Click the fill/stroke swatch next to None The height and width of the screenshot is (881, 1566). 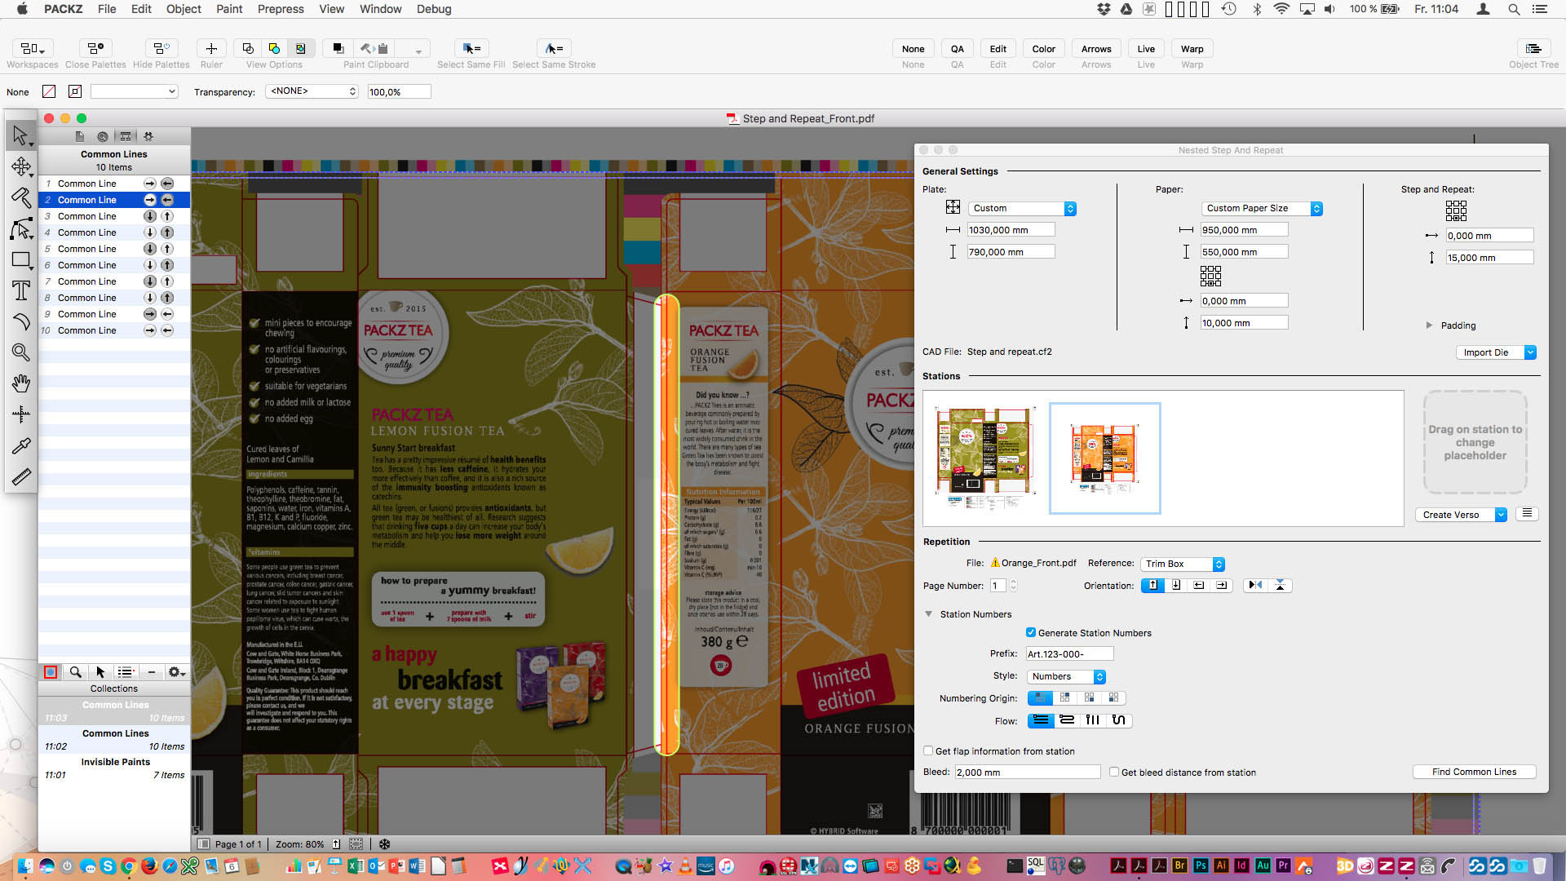click(x=49, y=91)
